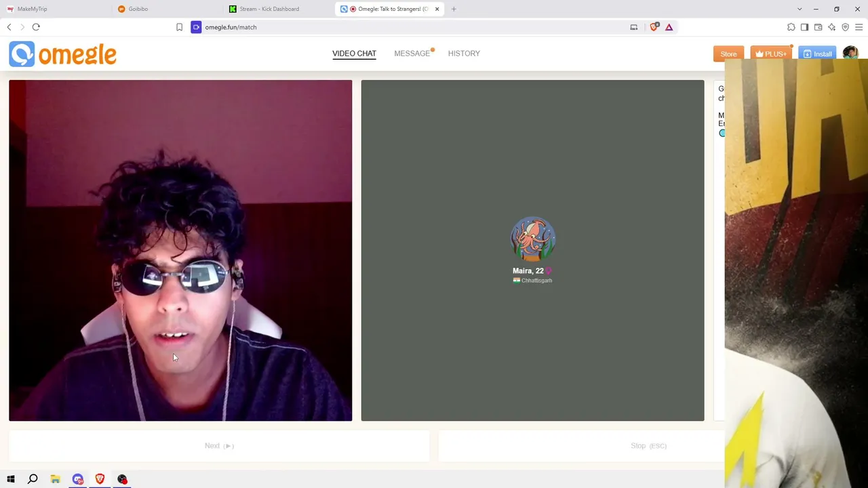Screen dimensions: 868x488
Task: Go back using the browser back arrow
Action: coord(9,27)
